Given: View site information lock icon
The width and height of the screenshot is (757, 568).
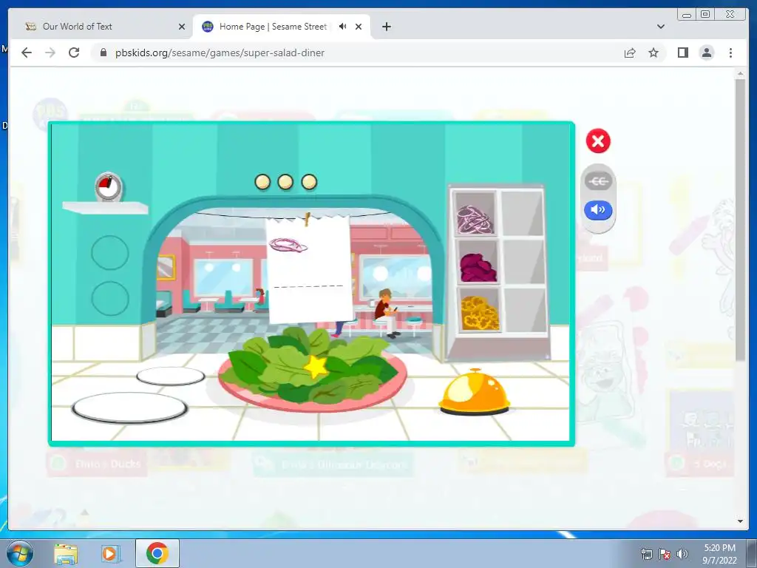Looking at the screenshot, I should [103, 53].
